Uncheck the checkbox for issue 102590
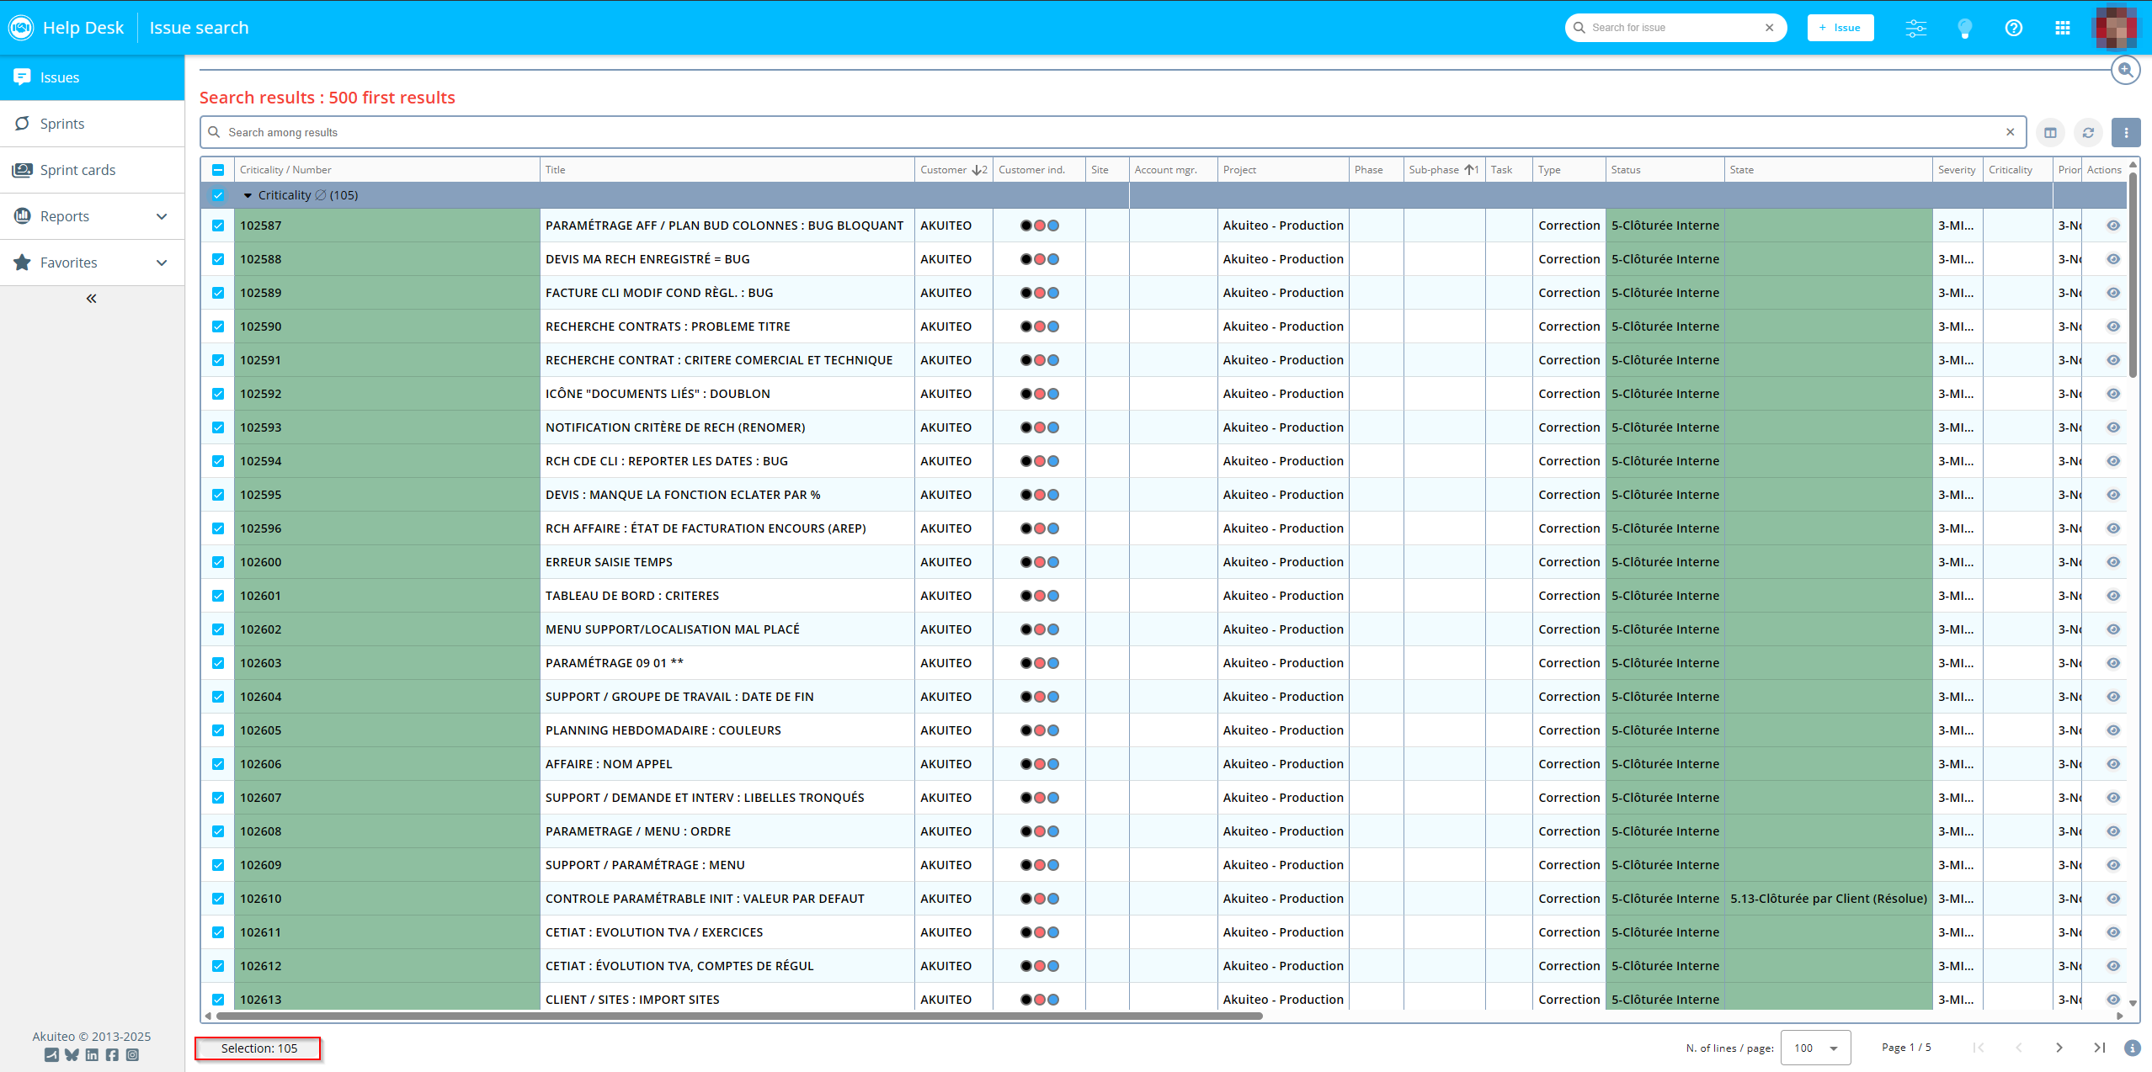 218,326
